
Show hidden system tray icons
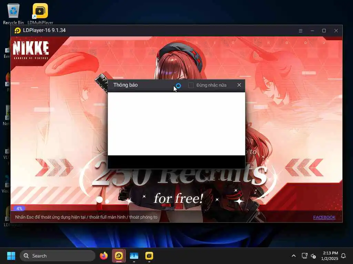point(294,256)
